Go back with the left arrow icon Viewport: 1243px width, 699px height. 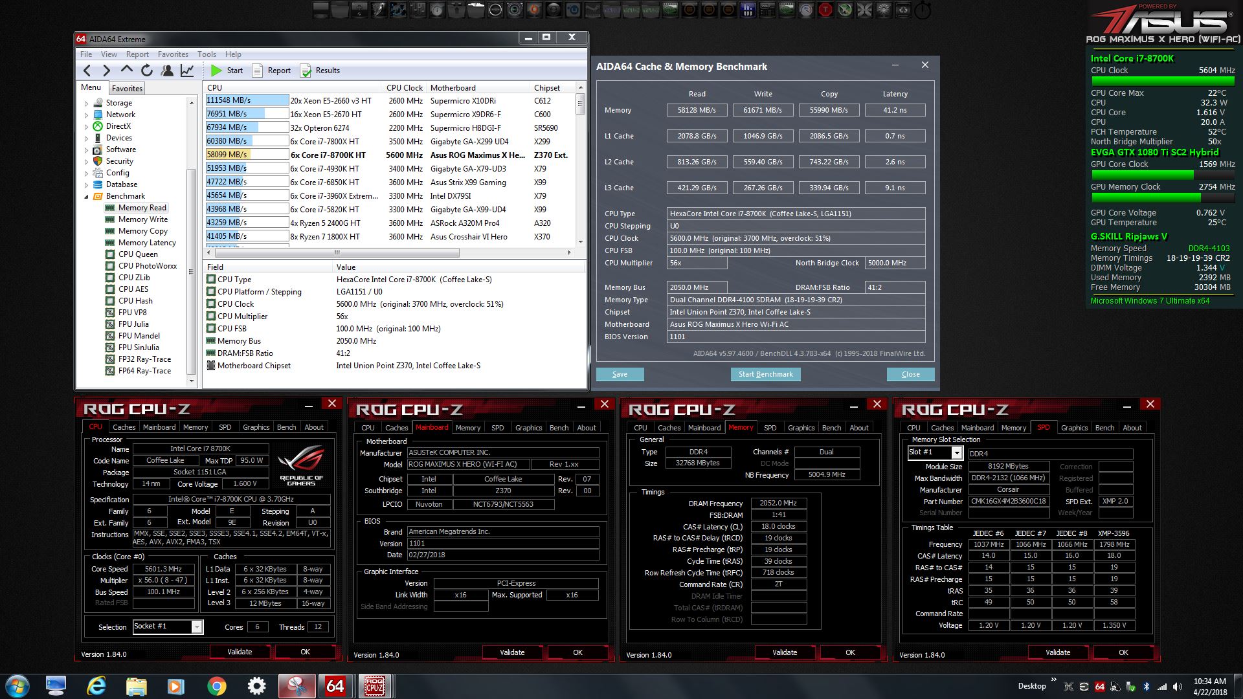[x=87, y=71]
